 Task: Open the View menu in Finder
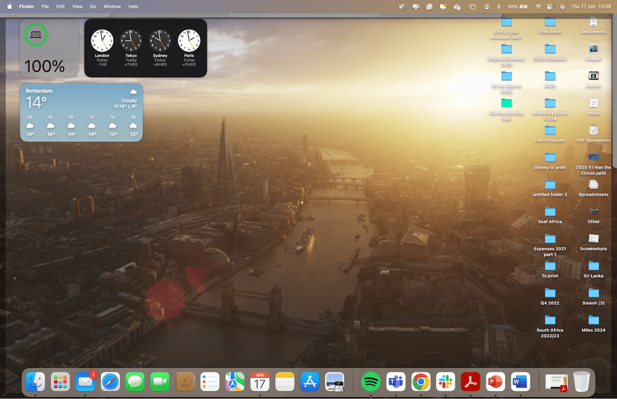tap(77, 6)
